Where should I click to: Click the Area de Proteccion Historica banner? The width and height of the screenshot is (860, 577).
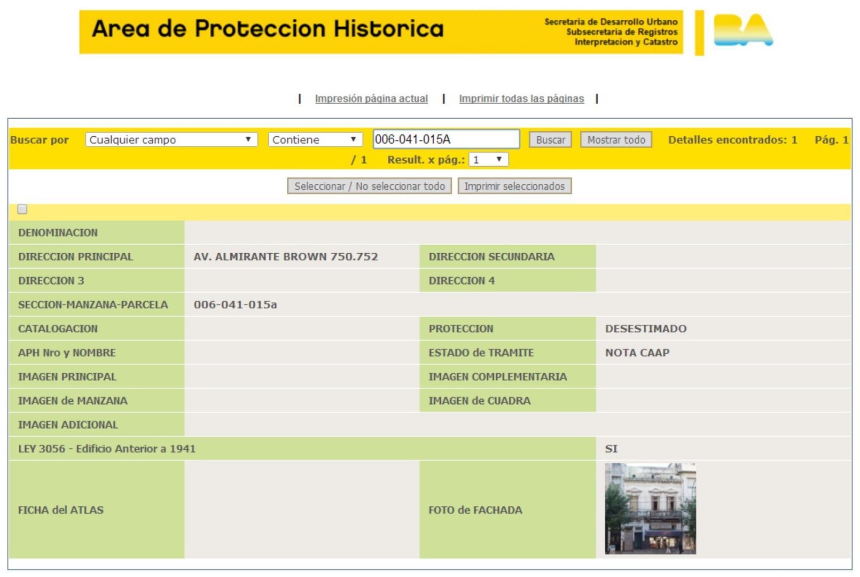267,30
